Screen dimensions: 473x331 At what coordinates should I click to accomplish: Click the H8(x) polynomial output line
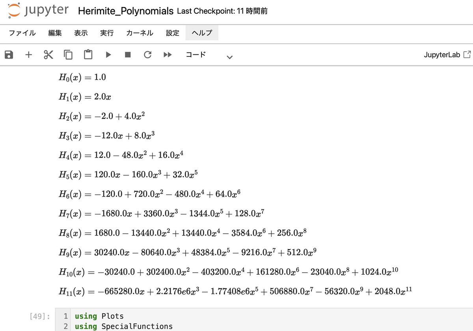coord(182,232)
